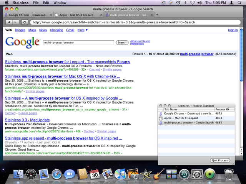Screen dimensions: 246x184
Task: Open the Advanced Search link
Action: [x=140, y=41]
